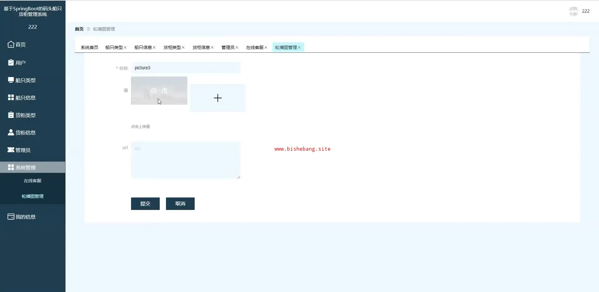Click 首页 in the breadcrumb
The image size is (599, 292).
[x=79, y=29]
